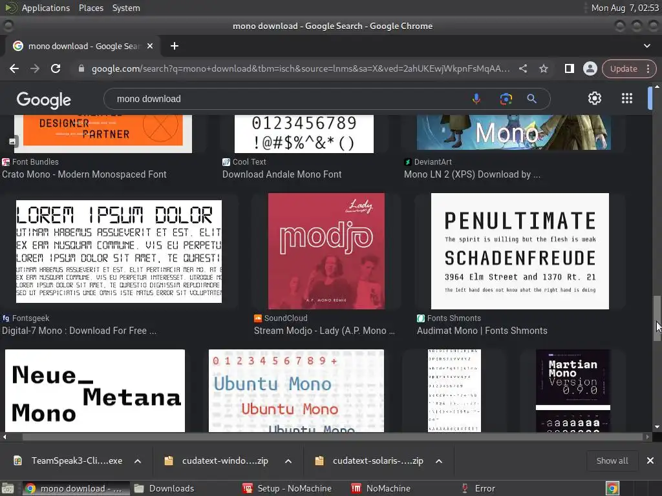The width and height of the screenshot is (662, 496).
Task: Click Cool Text source label
Action: [x=249, y=162]
